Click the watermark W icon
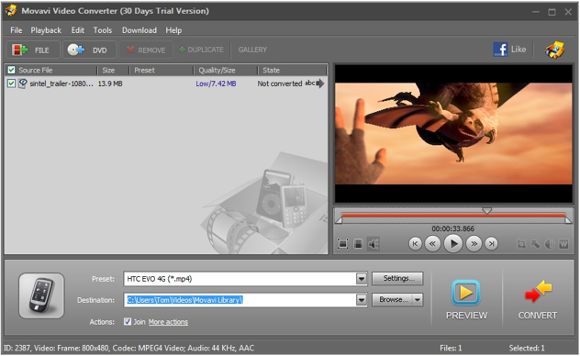This screenshot has height=356, width=580. [563, 244]
